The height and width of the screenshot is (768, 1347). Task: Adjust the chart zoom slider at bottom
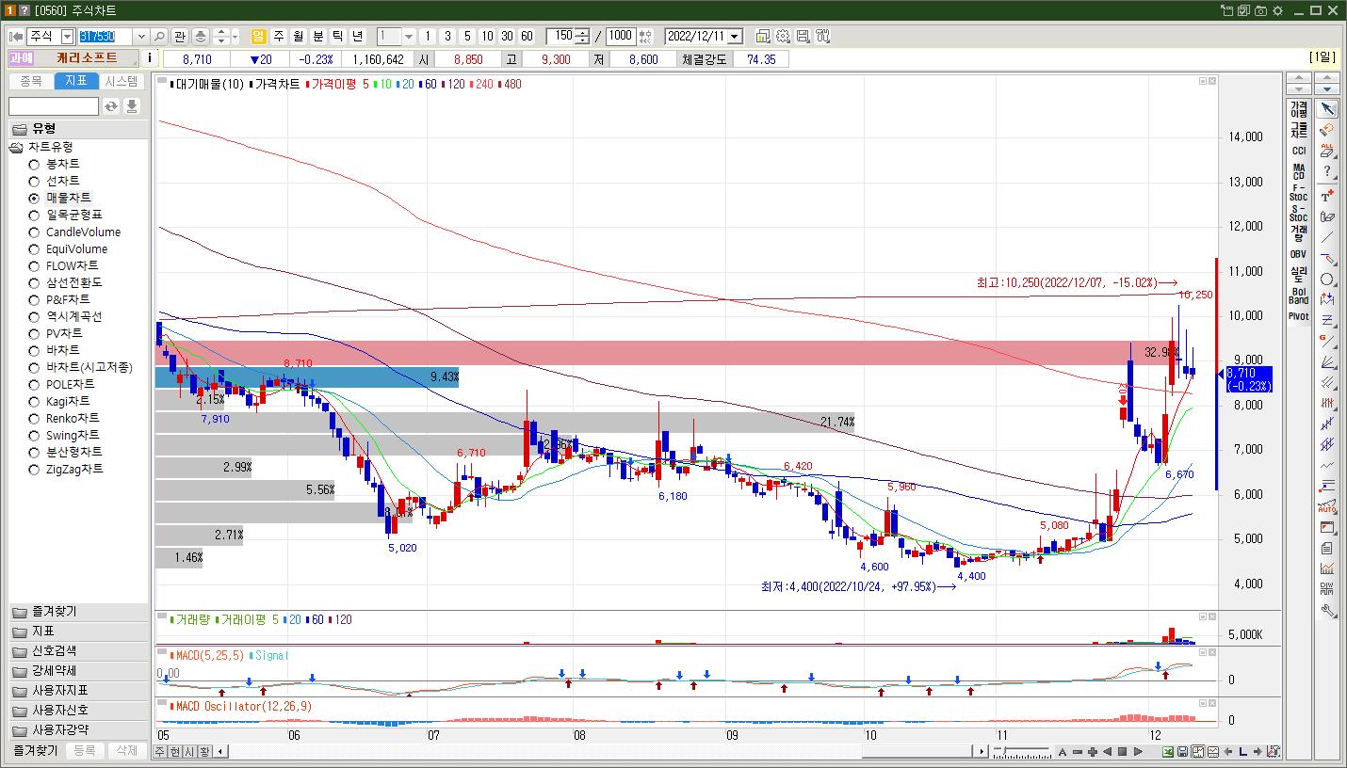click(x=1022, y=751)
